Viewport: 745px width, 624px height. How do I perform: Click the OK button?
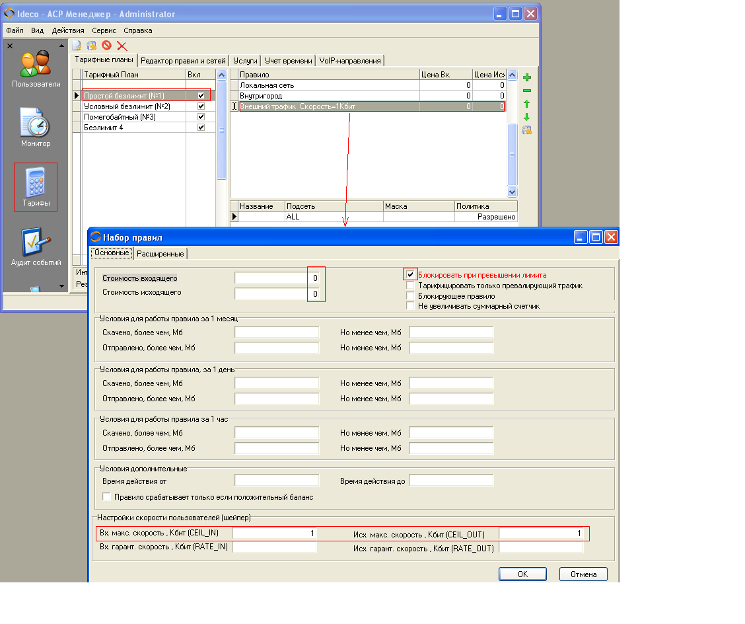(522, 574)
